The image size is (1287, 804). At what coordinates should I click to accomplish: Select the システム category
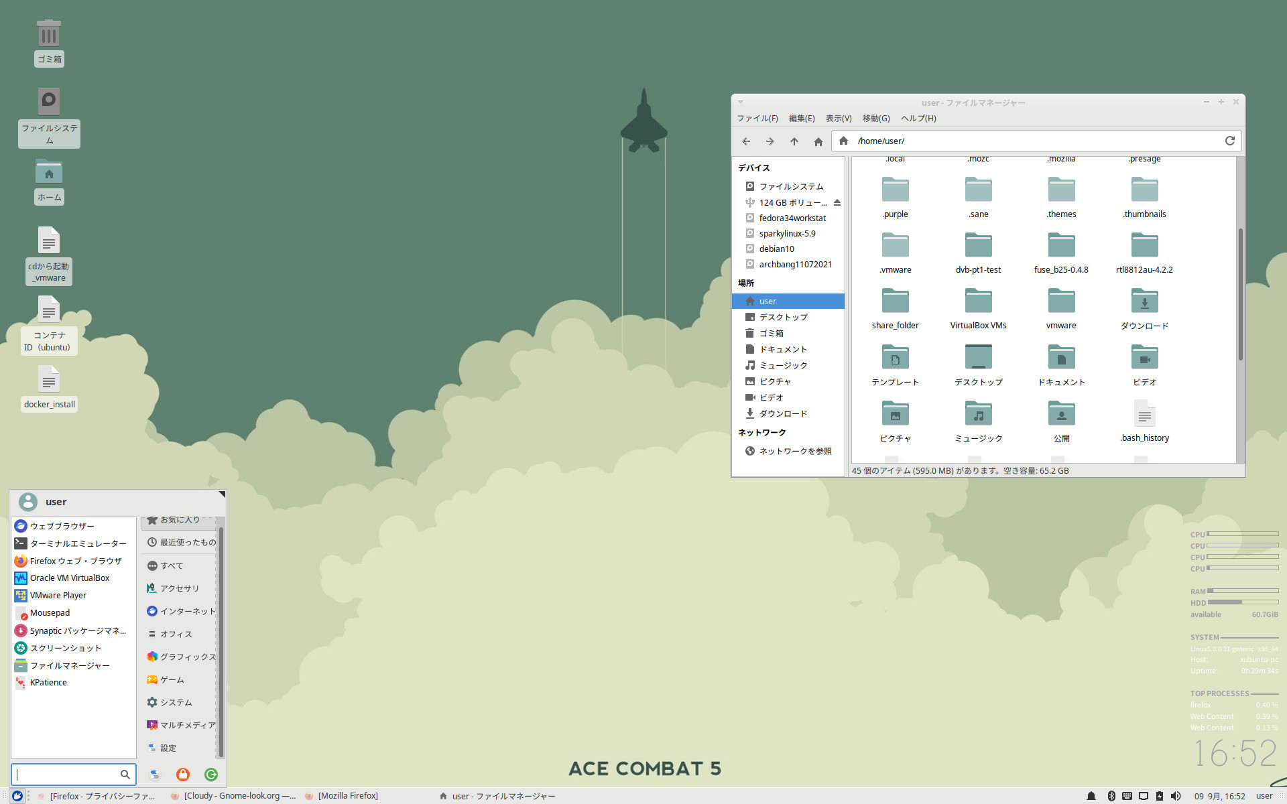click(179, 702)
